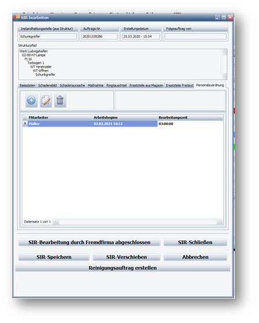Viewport: 259px width, 323px height.
Task: Click the SIR-Speichern button
Action: tap(54, 257)
